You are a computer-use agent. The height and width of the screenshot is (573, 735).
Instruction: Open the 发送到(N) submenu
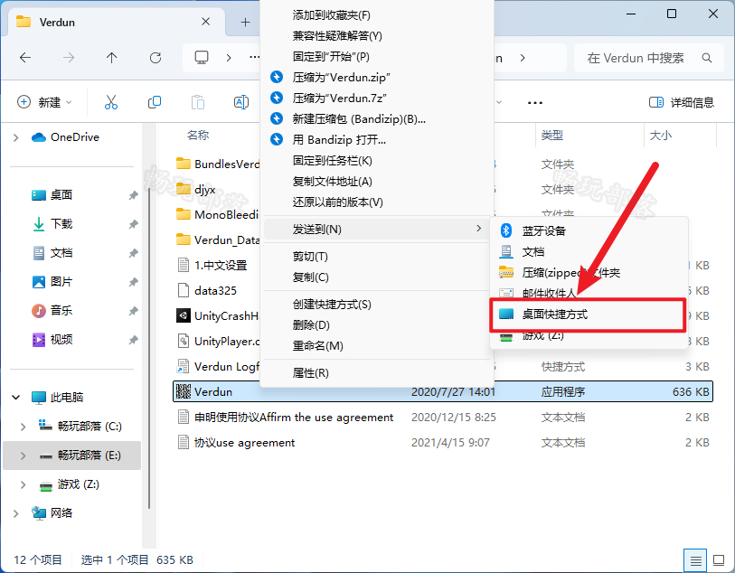[377, 229]
